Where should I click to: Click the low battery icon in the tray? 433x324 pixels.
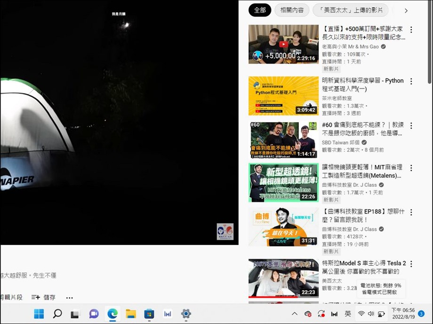click(382, 314)
